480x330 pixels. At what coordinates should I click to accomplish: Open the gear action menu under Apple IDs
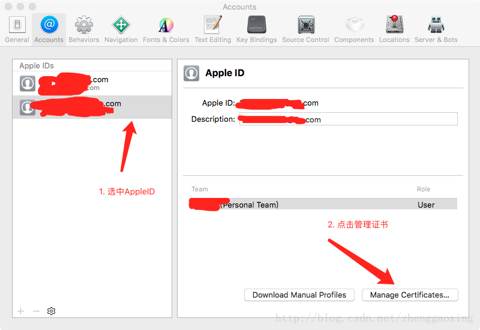point(51,311)
